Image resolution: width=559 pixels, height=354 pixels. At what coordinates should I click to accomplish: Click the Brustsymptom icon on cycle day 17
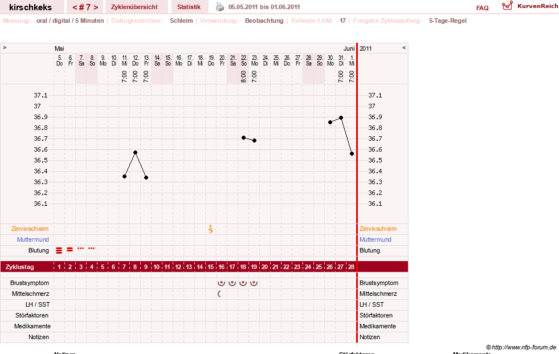(232, 283)
